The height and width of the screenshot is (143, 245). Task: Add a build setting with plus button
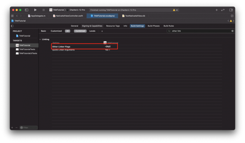click(102, 31)
